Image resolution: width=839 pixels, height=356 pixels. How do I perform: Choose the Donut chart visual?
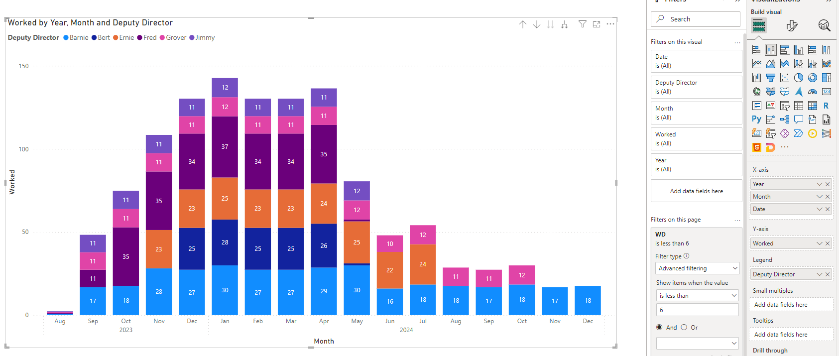pyautogui.click(x=812, y=78)
